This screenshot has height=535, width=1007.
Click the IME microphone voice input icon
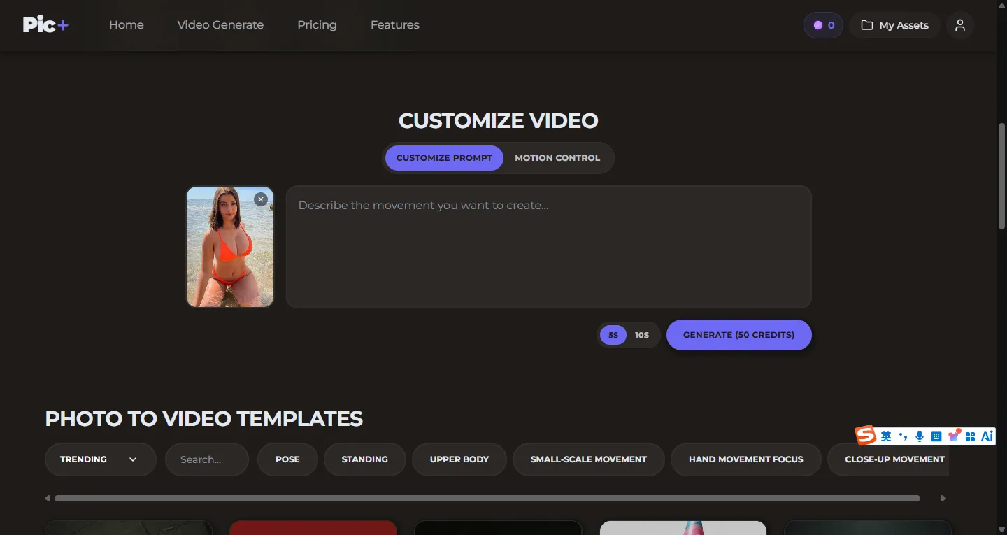click(x=920, y=436)
